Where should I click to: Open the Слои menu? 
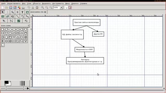pos(29,3)
